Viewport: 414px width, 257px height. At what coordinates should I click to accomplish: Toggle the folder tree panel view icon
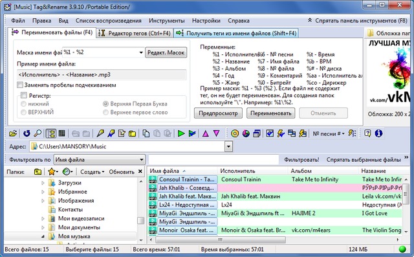pos(50,133)
